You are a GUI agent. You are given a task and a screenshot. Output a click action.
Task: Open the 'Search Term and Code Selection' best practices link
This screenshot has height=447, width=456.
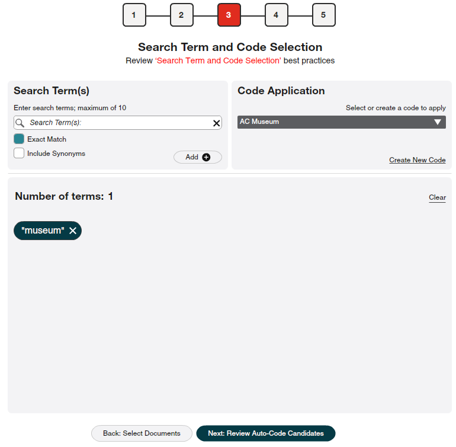218,60
